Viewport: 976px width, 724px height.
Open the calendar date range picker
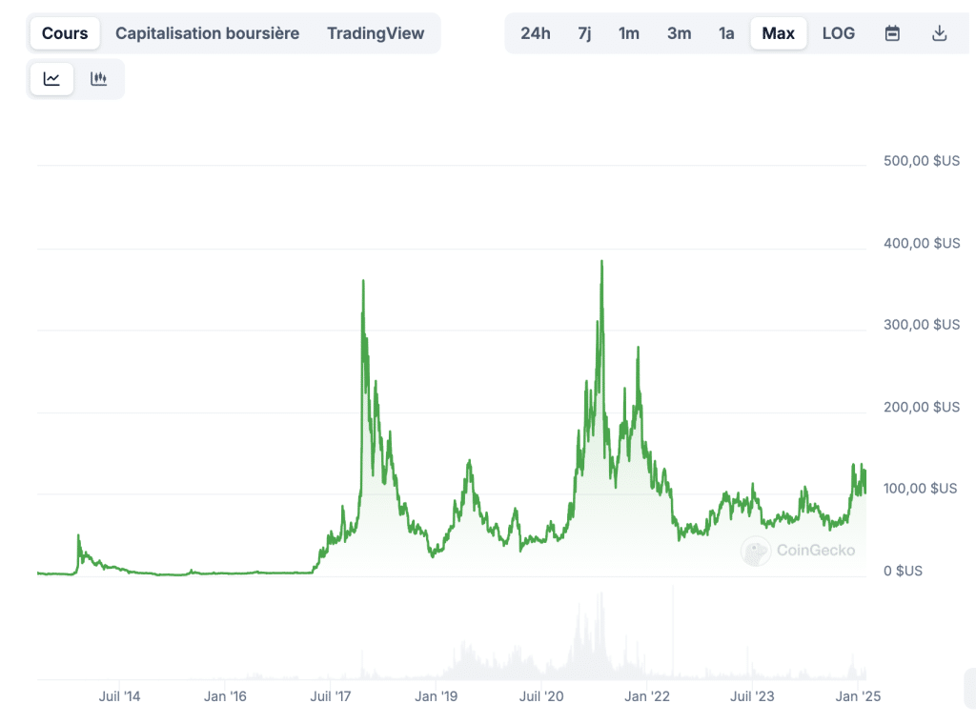pos(892,33)
